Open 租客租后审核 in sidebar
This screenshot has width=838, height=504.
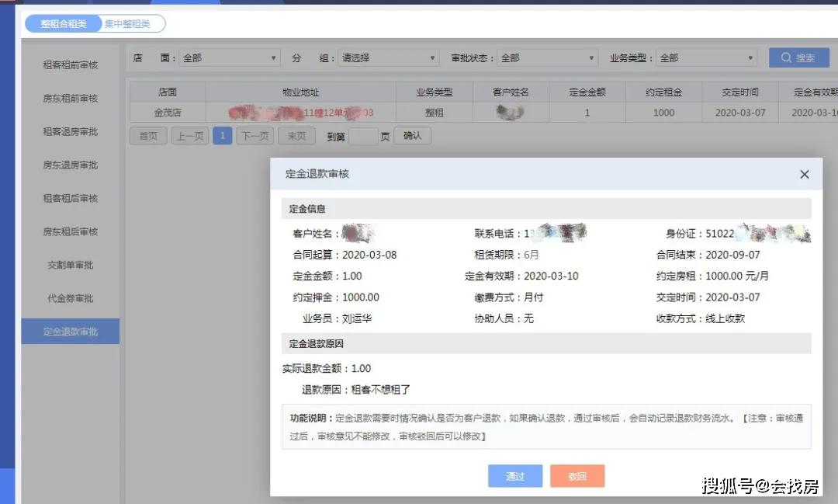click(x=71, y=199)
